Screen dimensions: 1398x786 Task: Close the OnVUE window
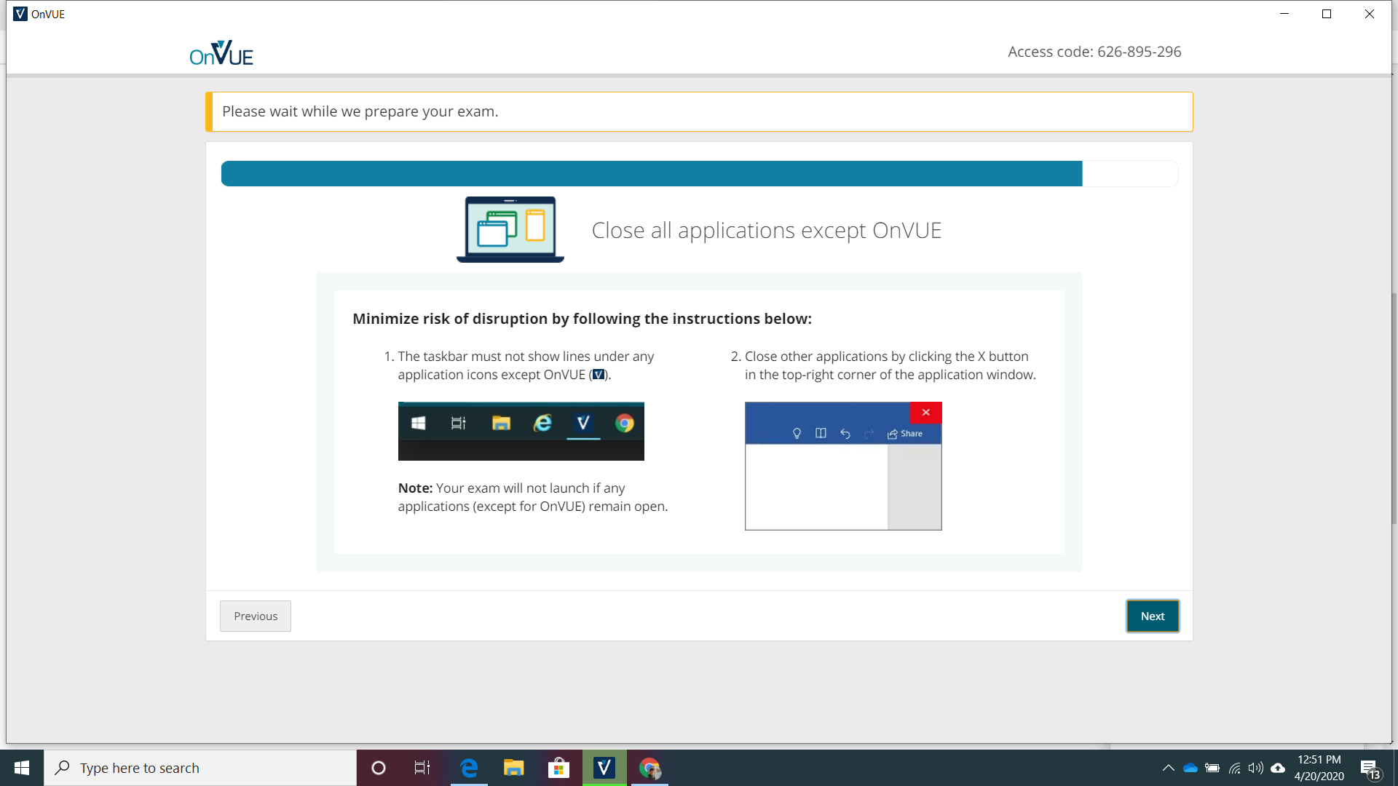1369,14
